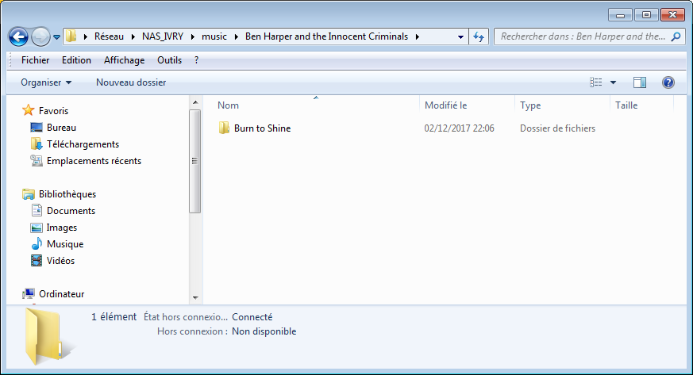Click the Burn to Shine folder icon
Screen dimensions: 693x375
(x=224, y=128)
